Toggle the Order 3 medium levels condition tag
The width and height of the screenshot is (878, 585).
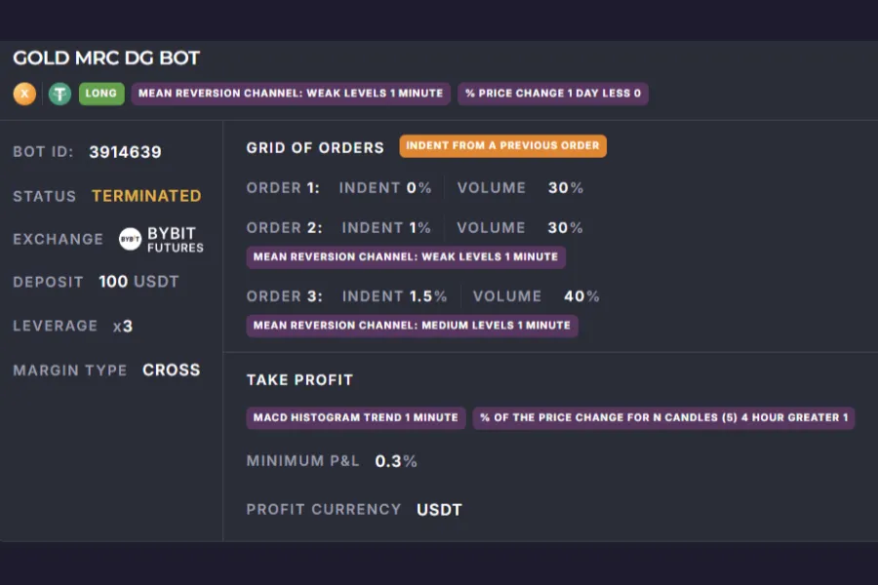412,326
